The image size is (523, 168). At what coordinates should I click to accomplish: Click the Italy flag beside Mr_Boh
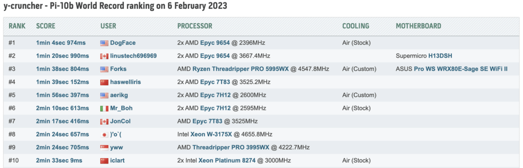coord(105,108)
